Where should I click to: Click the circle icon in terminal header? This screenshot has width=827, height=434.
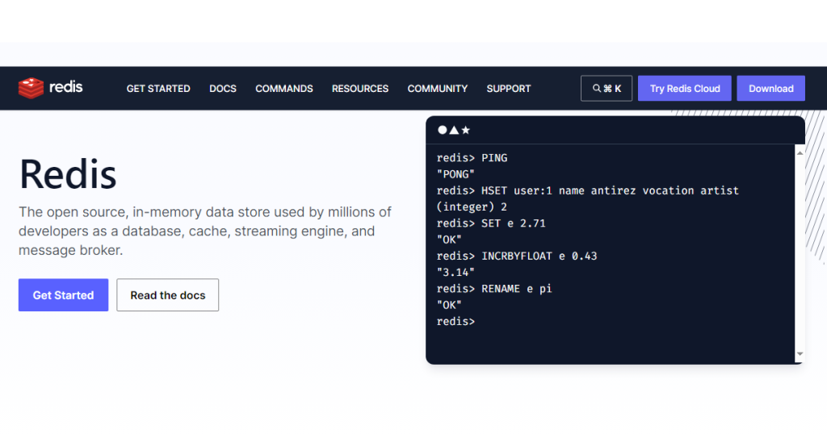(x=442, y=130)
